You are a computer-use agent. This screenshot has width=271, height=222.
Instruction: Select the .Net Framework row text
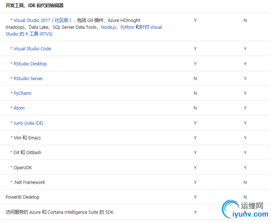pyautogui.click(x=29, y=183)
